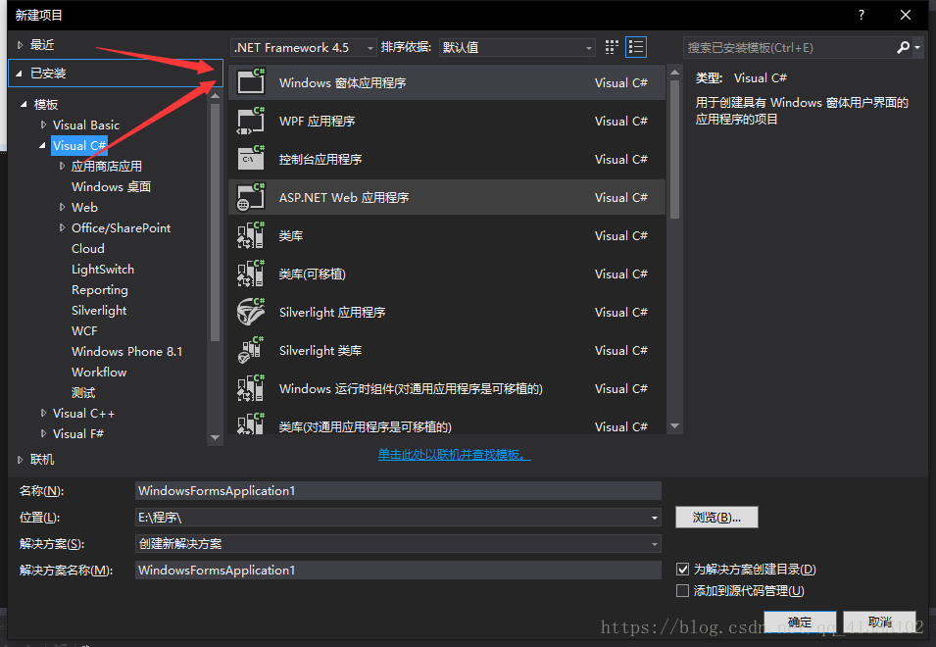Screen dimensions: 936x647
Task: Open the 位置 path dropdown arrow
Action: (655, 518)
